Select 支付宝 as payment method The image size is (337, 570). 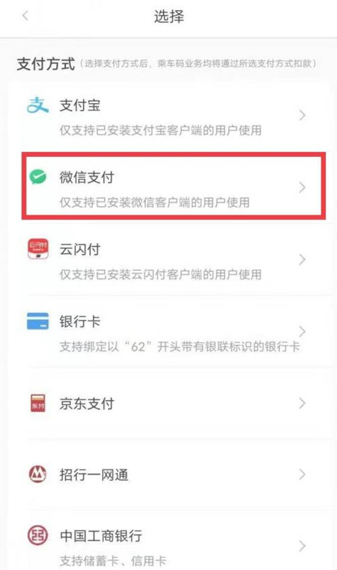169,116
